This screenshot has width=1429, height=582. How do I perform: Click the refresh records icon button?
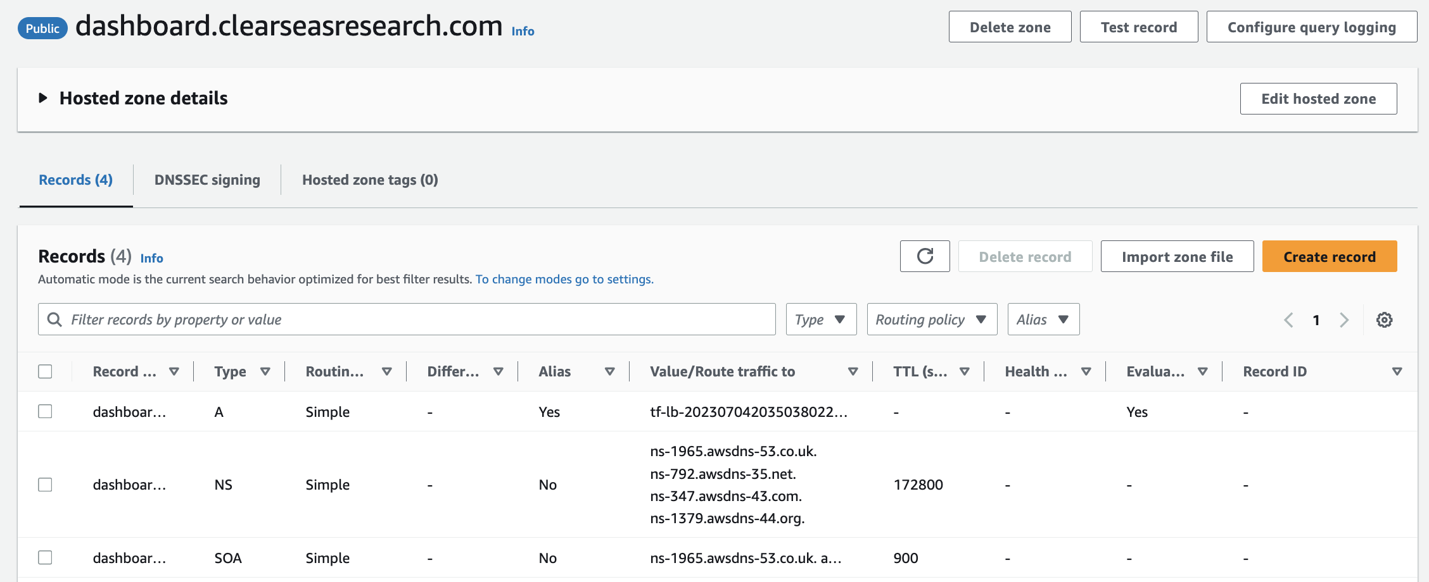point(924,256)
